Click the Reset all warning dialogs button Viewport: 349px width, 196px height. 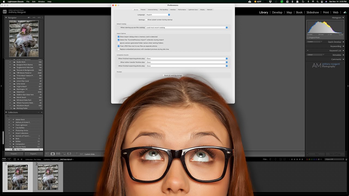tap(173, 75)
